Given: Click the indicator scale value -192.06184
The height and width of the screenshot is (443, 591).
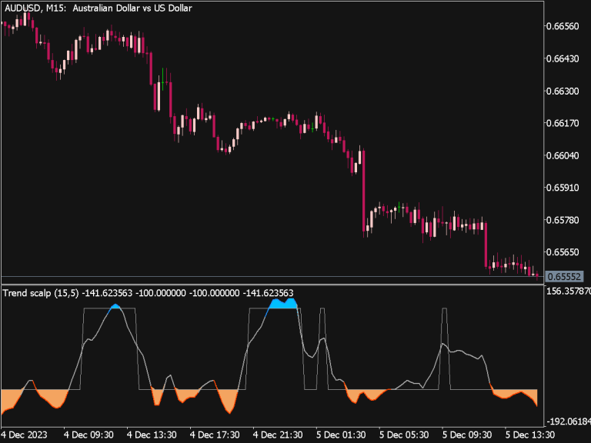Looking at the screenshot, I should coord(569,421).
